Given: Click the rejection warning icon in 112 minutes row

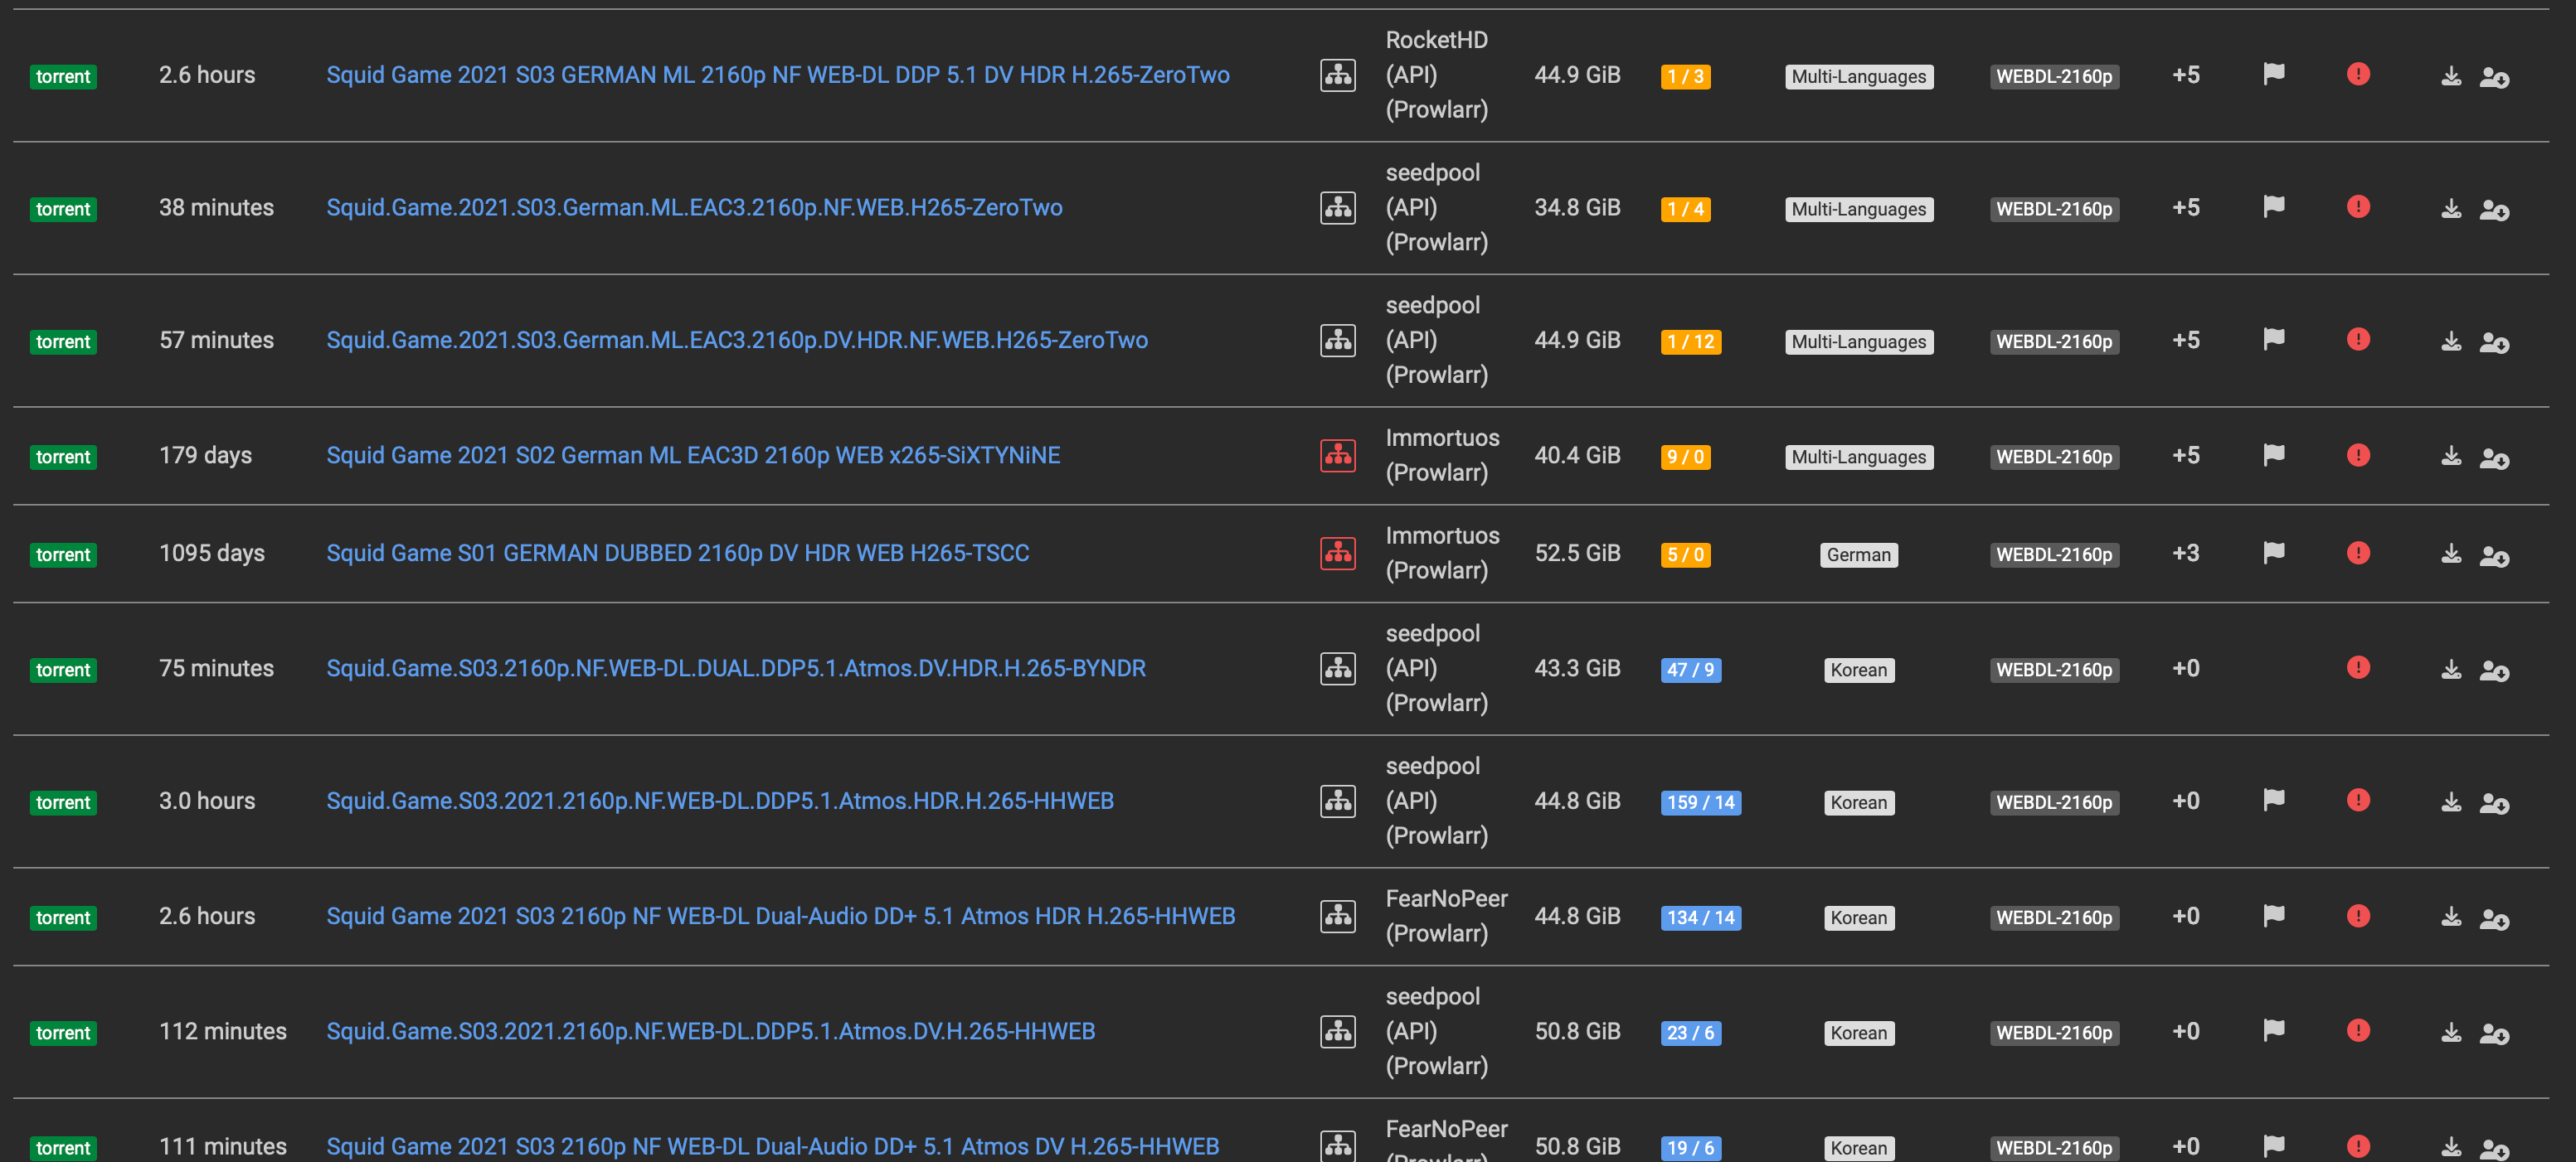Looking at the screenshot, I should click(x=2358, y=1030).
